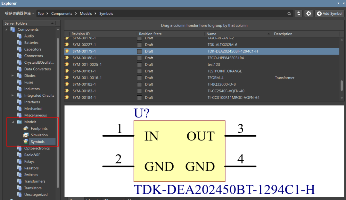
Task: Toggle checkbox for SYM-00183-1 row
Action: [x=139, y=91]
